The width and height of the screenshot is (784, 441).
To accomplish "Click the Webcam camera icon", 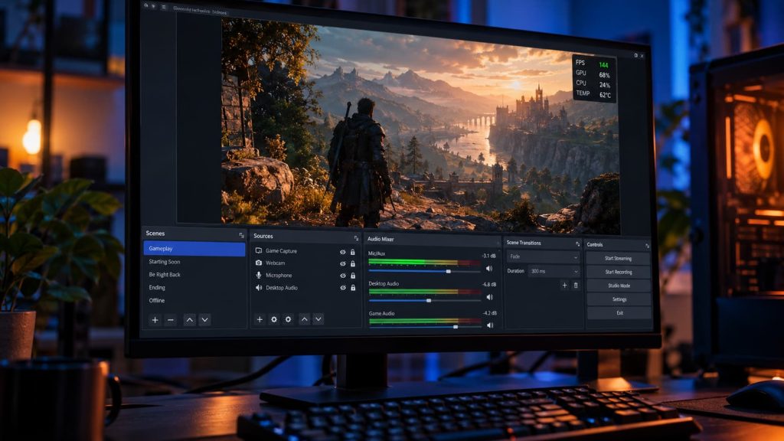I will [x=259, y=263].
